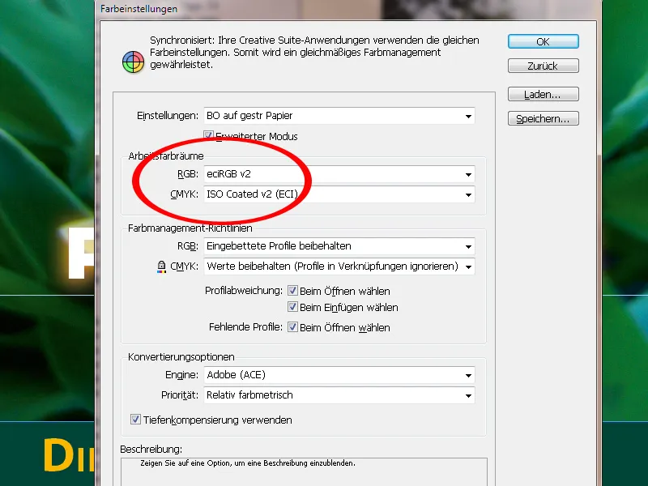Click the 'Farbmanagement-Richtlinien' group label
Image resolution: width=648 pixels, height=486 pixels.
[x=190, y=228]
